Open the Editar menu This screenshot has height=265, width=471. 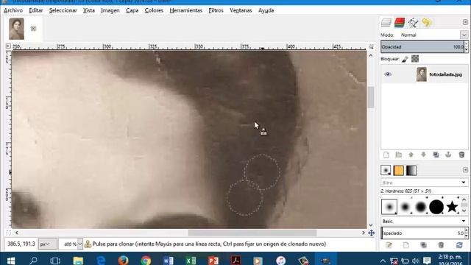(36, 10)
